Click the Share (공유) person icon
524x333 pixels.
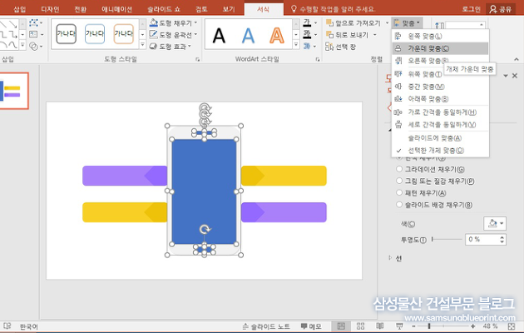(493, 9)
